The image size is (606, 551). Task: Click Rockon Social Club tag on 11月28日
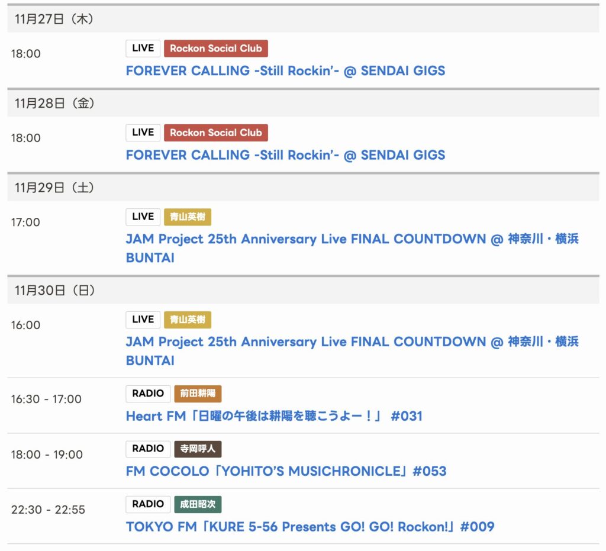(215, 133)
